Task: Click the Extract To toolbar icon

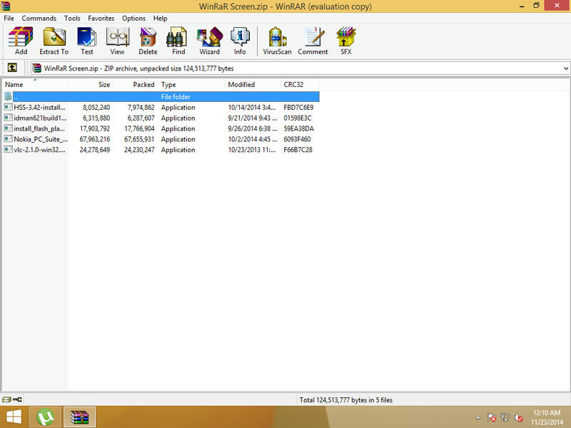Action: (x=54, y=41)
